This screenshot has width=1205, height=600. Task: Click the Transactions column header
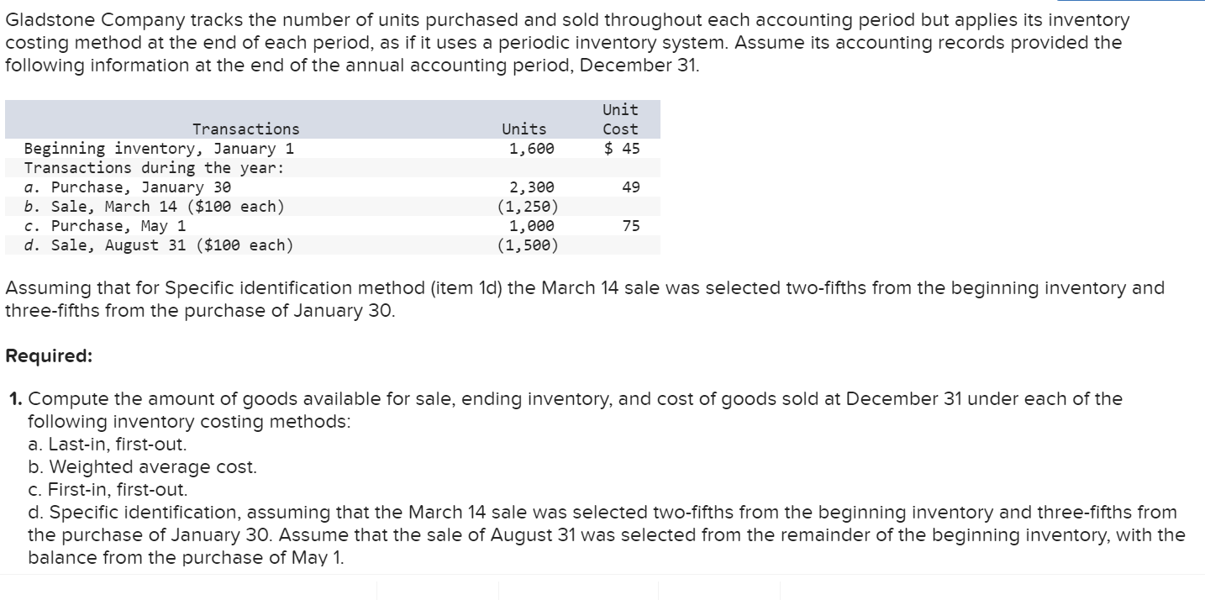pos(245,129)
